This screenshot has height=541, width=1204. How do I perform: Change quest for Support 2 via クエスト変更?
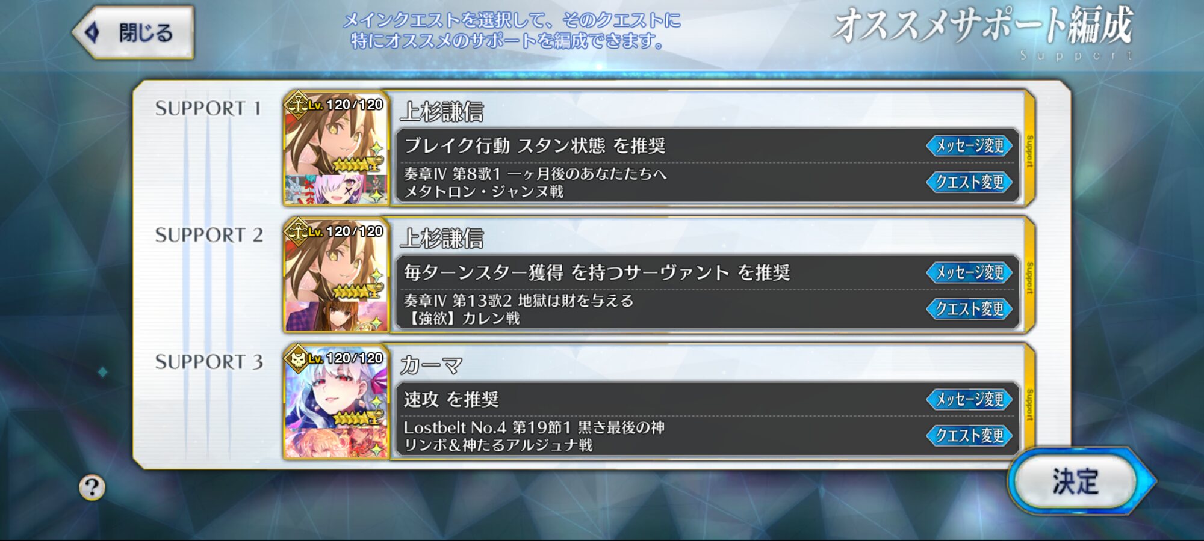970,308
